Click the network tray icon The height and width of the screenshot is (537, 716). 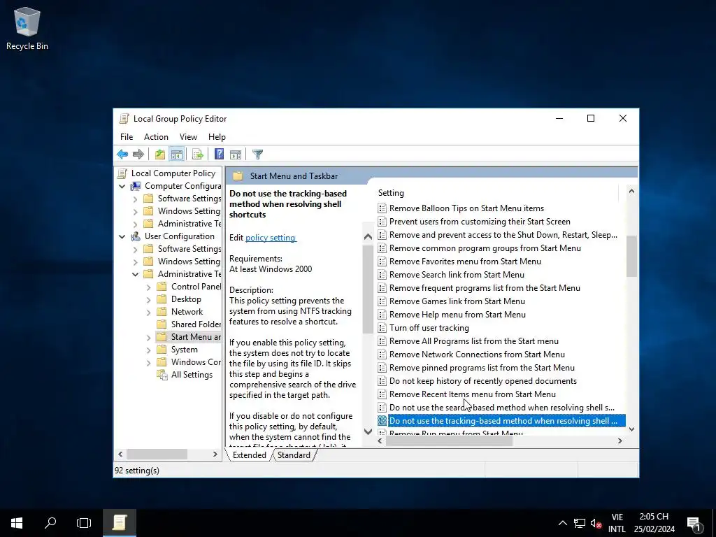(580, 523)
